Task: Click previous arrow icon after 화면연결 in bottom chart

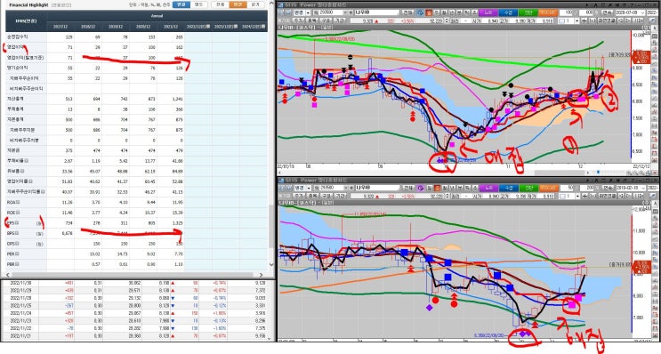Action: (x=621, y=196)
